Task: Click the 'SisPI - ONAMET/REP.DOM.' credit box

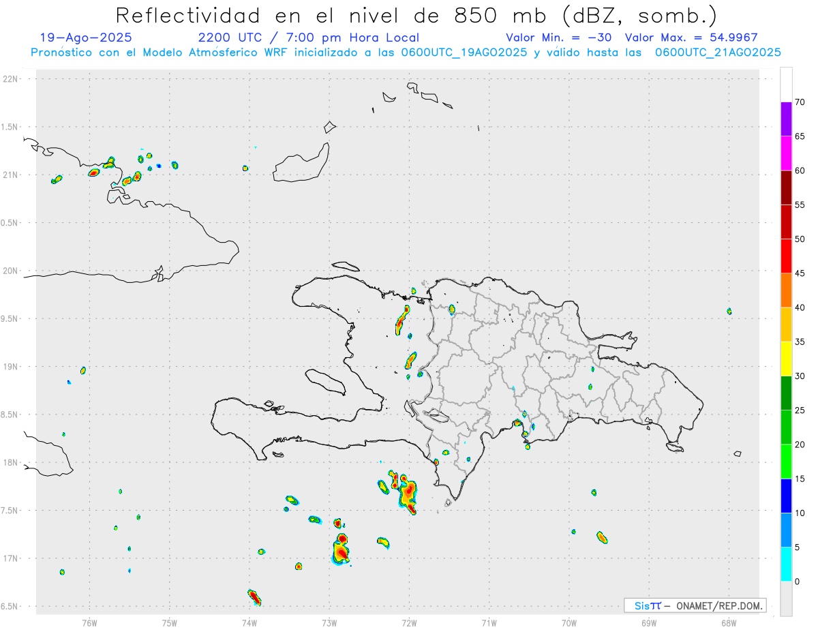Action: 695,605
